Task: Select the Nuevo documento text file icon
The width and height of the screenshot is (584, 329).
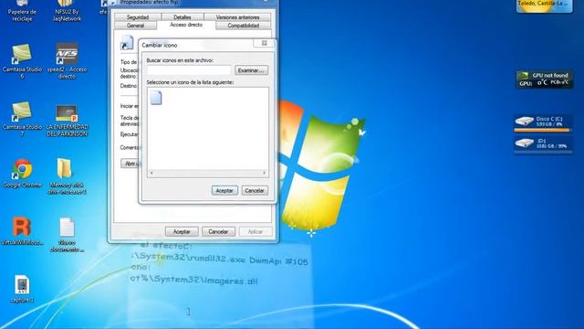Action: point(67,235)
